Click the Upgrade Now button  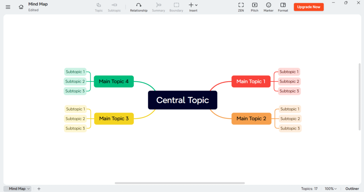point(309,7)
